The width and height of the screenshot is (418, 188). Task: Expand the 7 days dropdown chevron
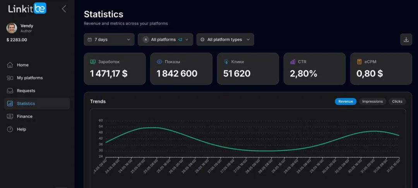pos(128,39)
